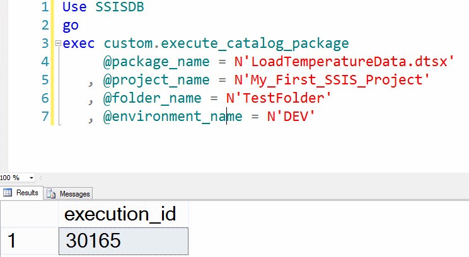469x257 pixels.
Task: Click line number 7 in the margin
Action: [x=44, y=117]
